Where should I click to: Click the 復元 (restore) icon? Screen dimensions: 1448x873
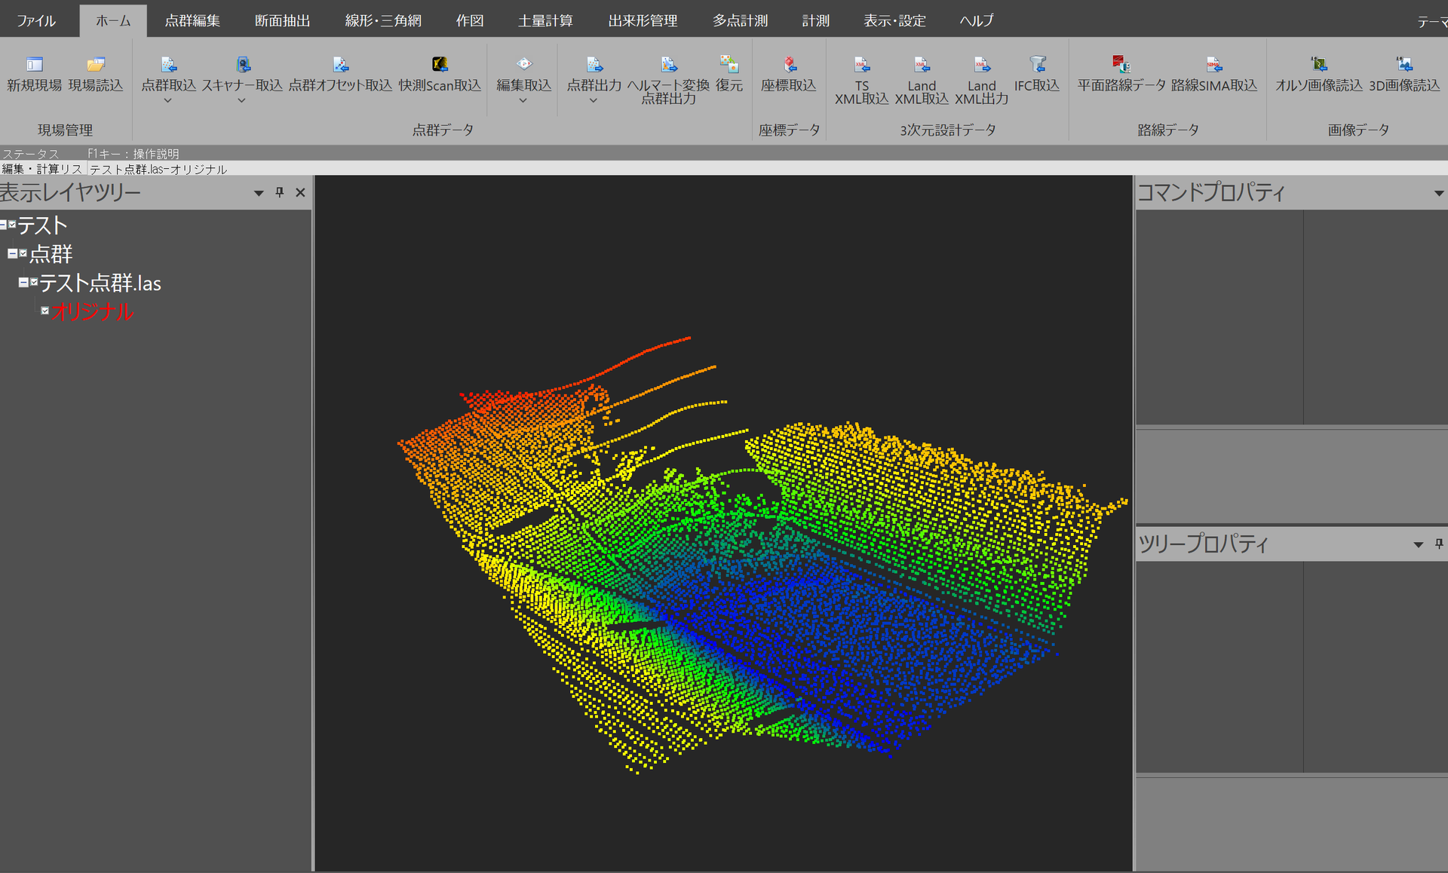click(729, 65)
